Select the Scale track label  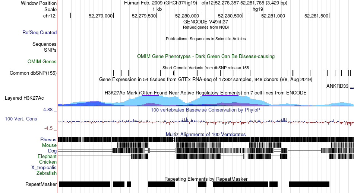click(x=50, y=9)
